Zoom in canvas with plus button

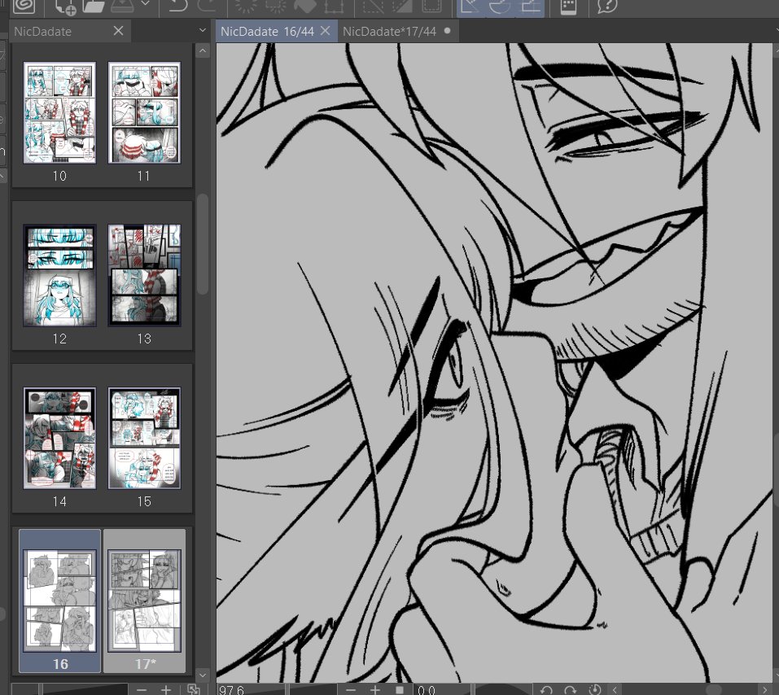point(375,689)
